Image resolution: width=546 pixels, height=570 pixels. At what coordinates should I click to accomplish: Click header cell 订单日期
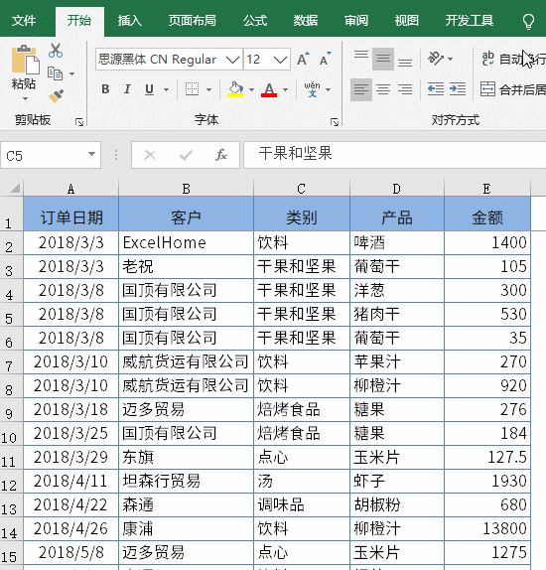[71, 214]
